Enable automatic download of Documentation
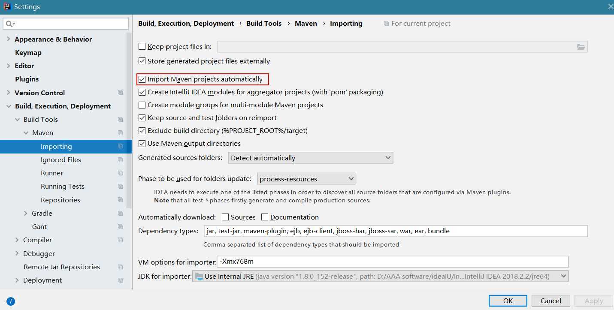 click(x=265, y=217)
